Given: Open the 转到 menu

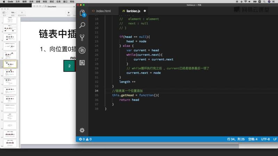Looking at the screenshot, I should [45, 2].
